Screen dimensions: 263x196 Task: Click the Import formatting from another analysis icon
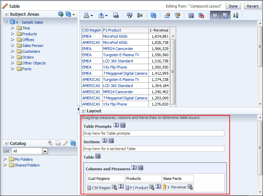tap(201, 15)
